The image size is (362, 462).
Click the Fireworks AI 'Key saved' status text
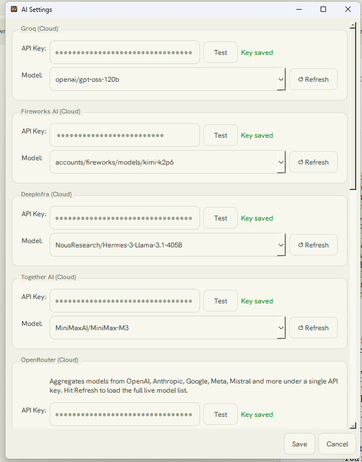[x=257, y=135]
